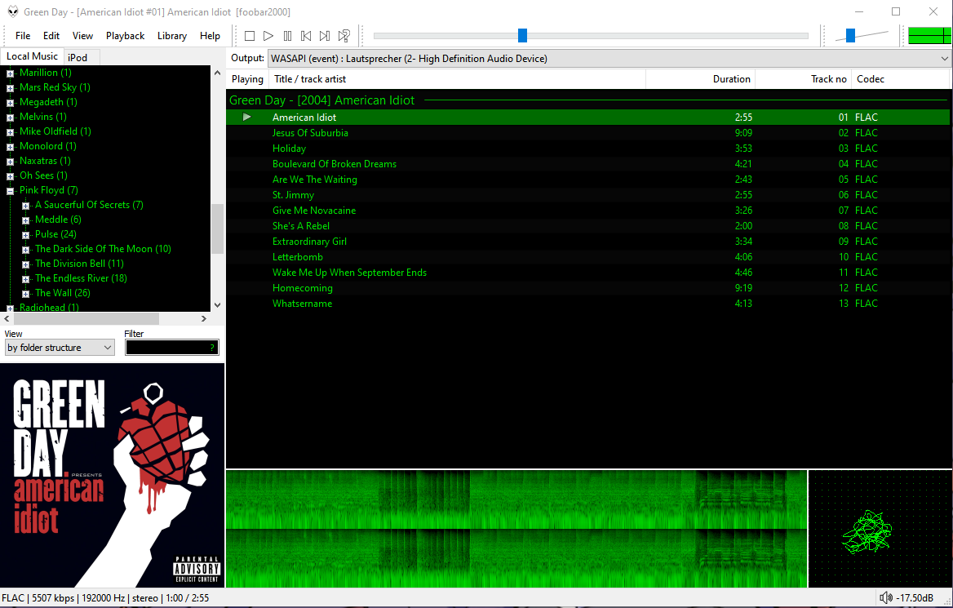Click the horizontal scrollbar right arrow
This screenshot has height=608, width=953.
pos(204,318)
